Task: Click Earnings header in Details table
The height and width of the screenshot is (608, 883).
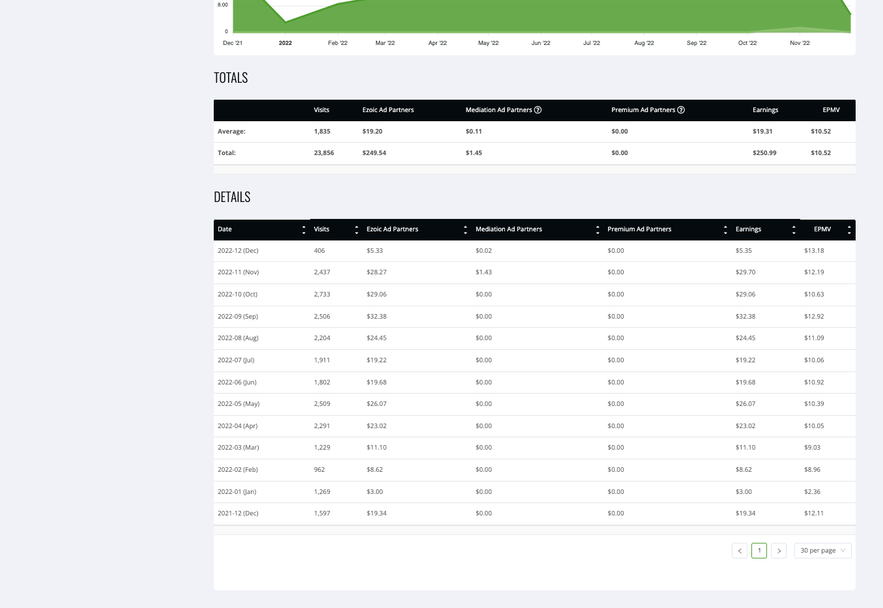Action: pos(748,229)
